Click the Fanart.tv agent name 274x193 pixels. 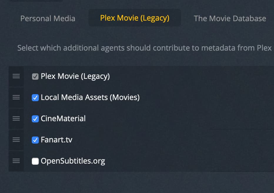click(56, 140)
